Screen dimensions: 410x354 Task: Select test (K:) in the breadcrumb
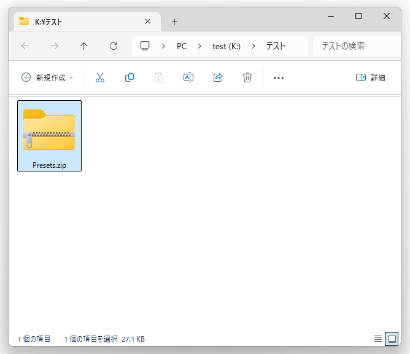[226, 46]
